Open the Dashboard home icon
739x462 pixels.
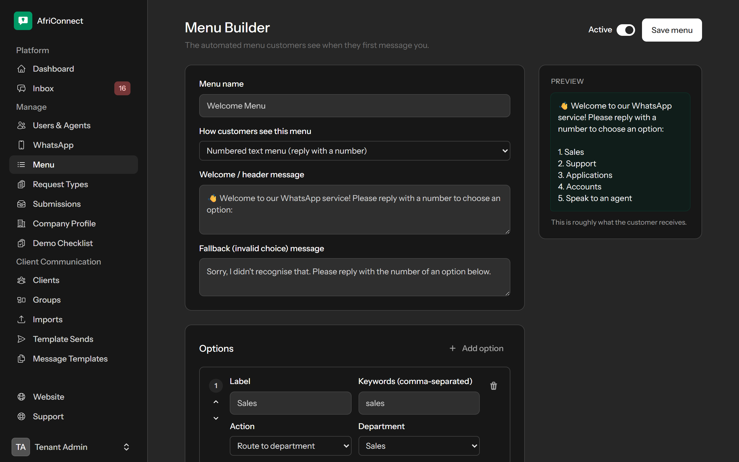[21, 69]
